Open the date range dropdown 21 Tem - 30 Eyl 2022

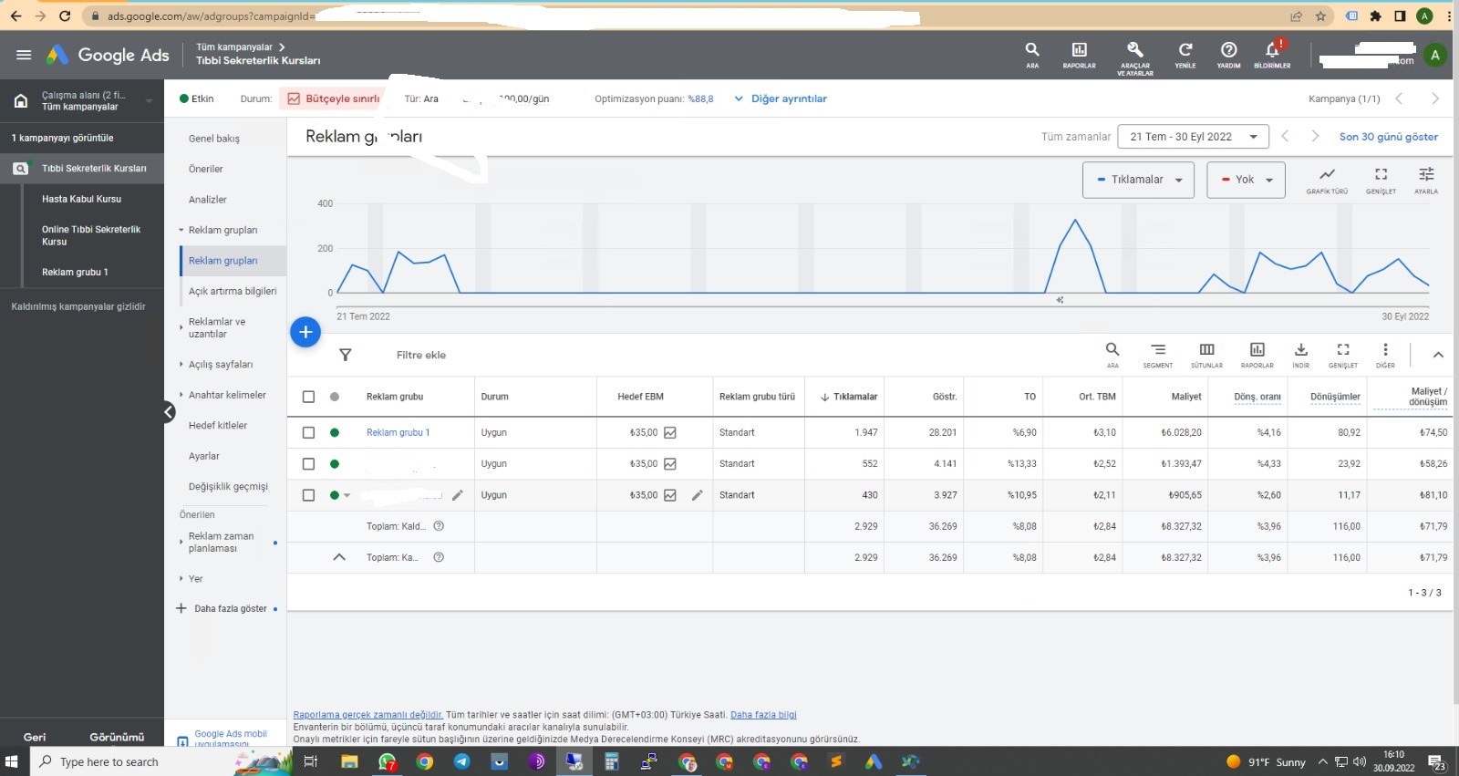[x=1193, y=137]
